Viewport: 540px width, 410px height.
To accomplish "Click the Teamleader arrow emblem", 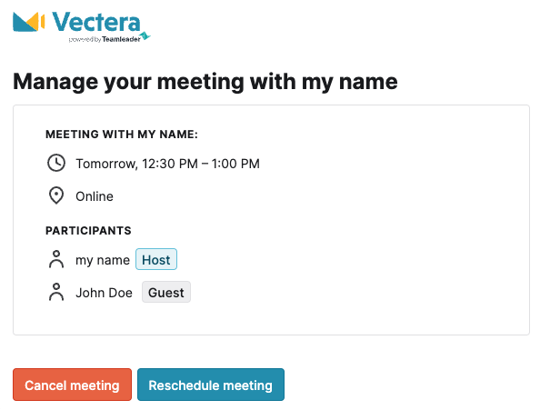I will point(145,35).
